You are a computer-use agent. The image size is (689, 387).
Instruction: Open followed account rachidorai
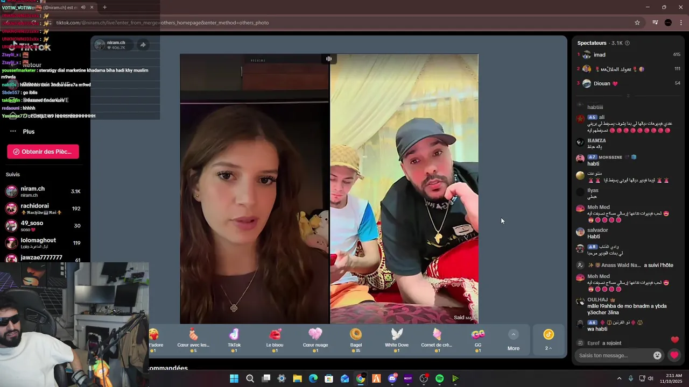point(43,209)
